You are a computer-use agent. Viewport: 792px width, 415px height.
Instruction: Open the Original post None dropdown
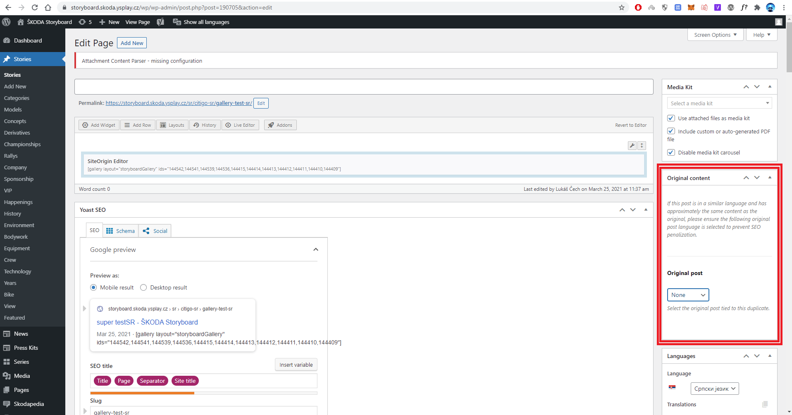click(688, 295)
